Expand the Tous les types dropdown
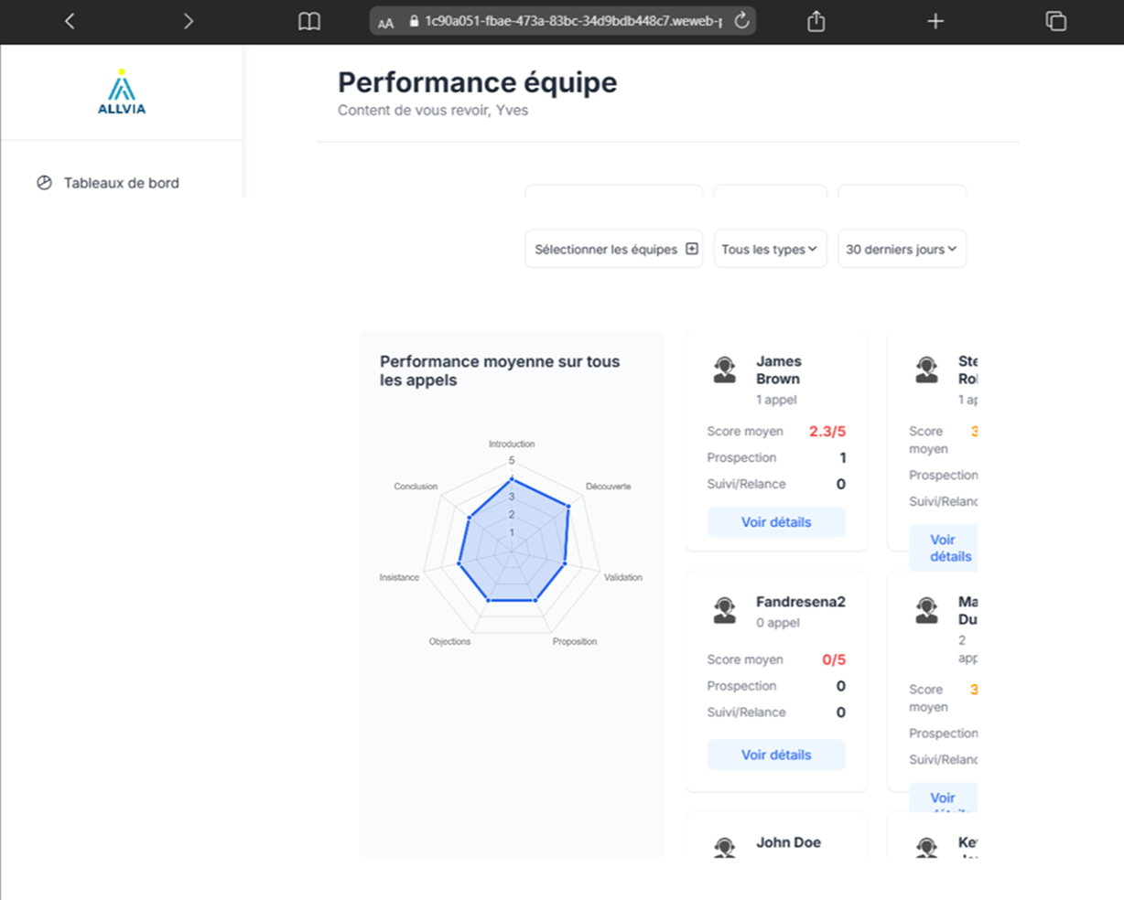Screen dimensions: 1124x900 click(x=769, y=249)
